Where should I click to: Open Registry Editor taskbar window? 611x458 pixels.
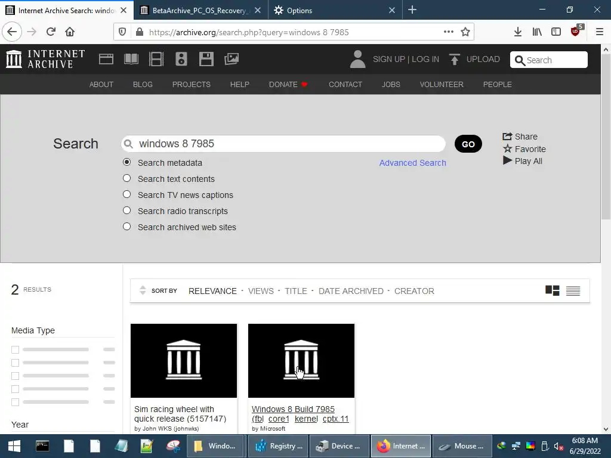(x=278, y=446)
